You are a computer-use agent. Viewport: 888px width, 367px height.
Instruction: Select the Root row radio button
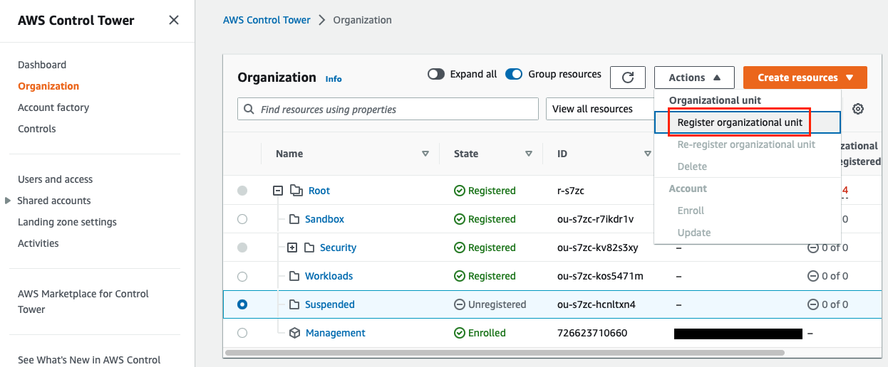pyautogui.click(x=242, y=191)
